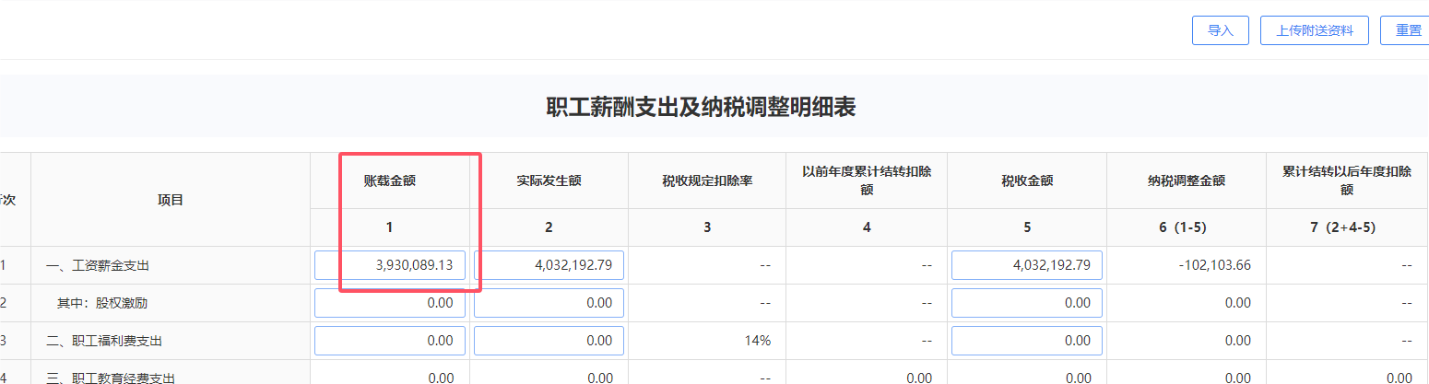The image size is (1429, 384).
Task: Click the 纳税调整金额 column header
Action: coord(1186,180)
